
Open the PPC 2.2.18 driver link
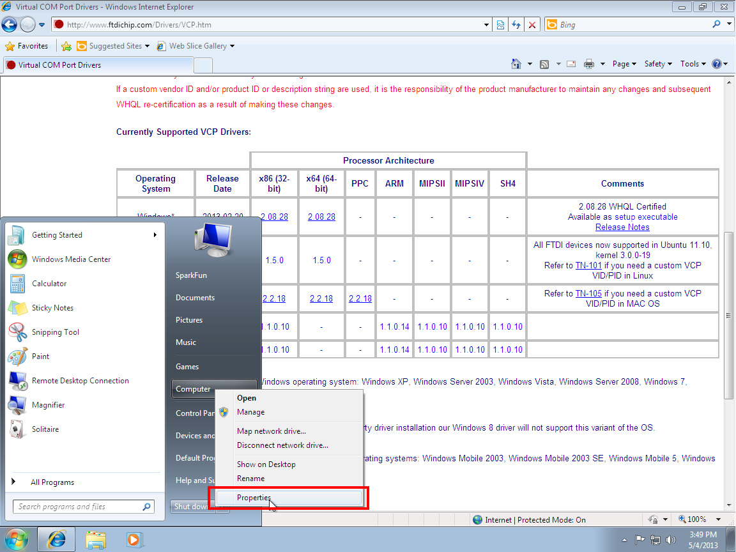point(360,298)
